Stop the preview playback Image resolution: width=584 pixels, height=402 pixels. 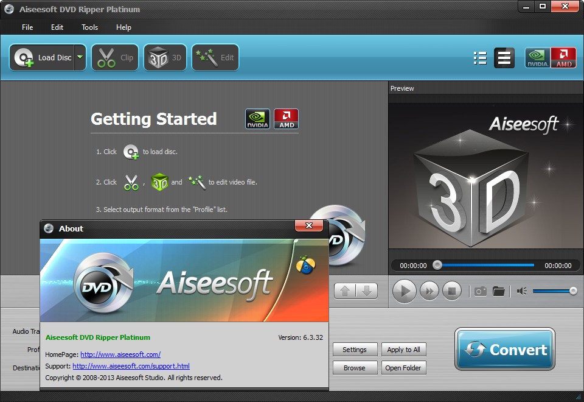452,291
